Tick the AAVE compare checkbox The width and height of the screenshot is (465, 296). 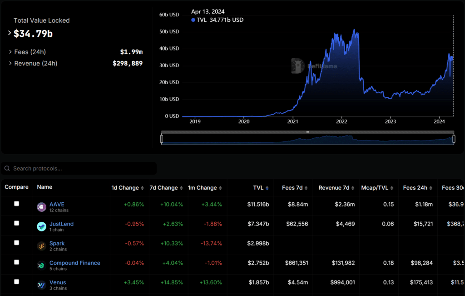tap(17, 204)
